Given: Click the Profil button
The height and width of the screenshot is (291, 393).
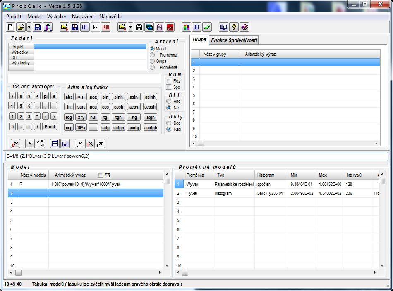Looking at the screenshot, I should (x=50, y=126).
